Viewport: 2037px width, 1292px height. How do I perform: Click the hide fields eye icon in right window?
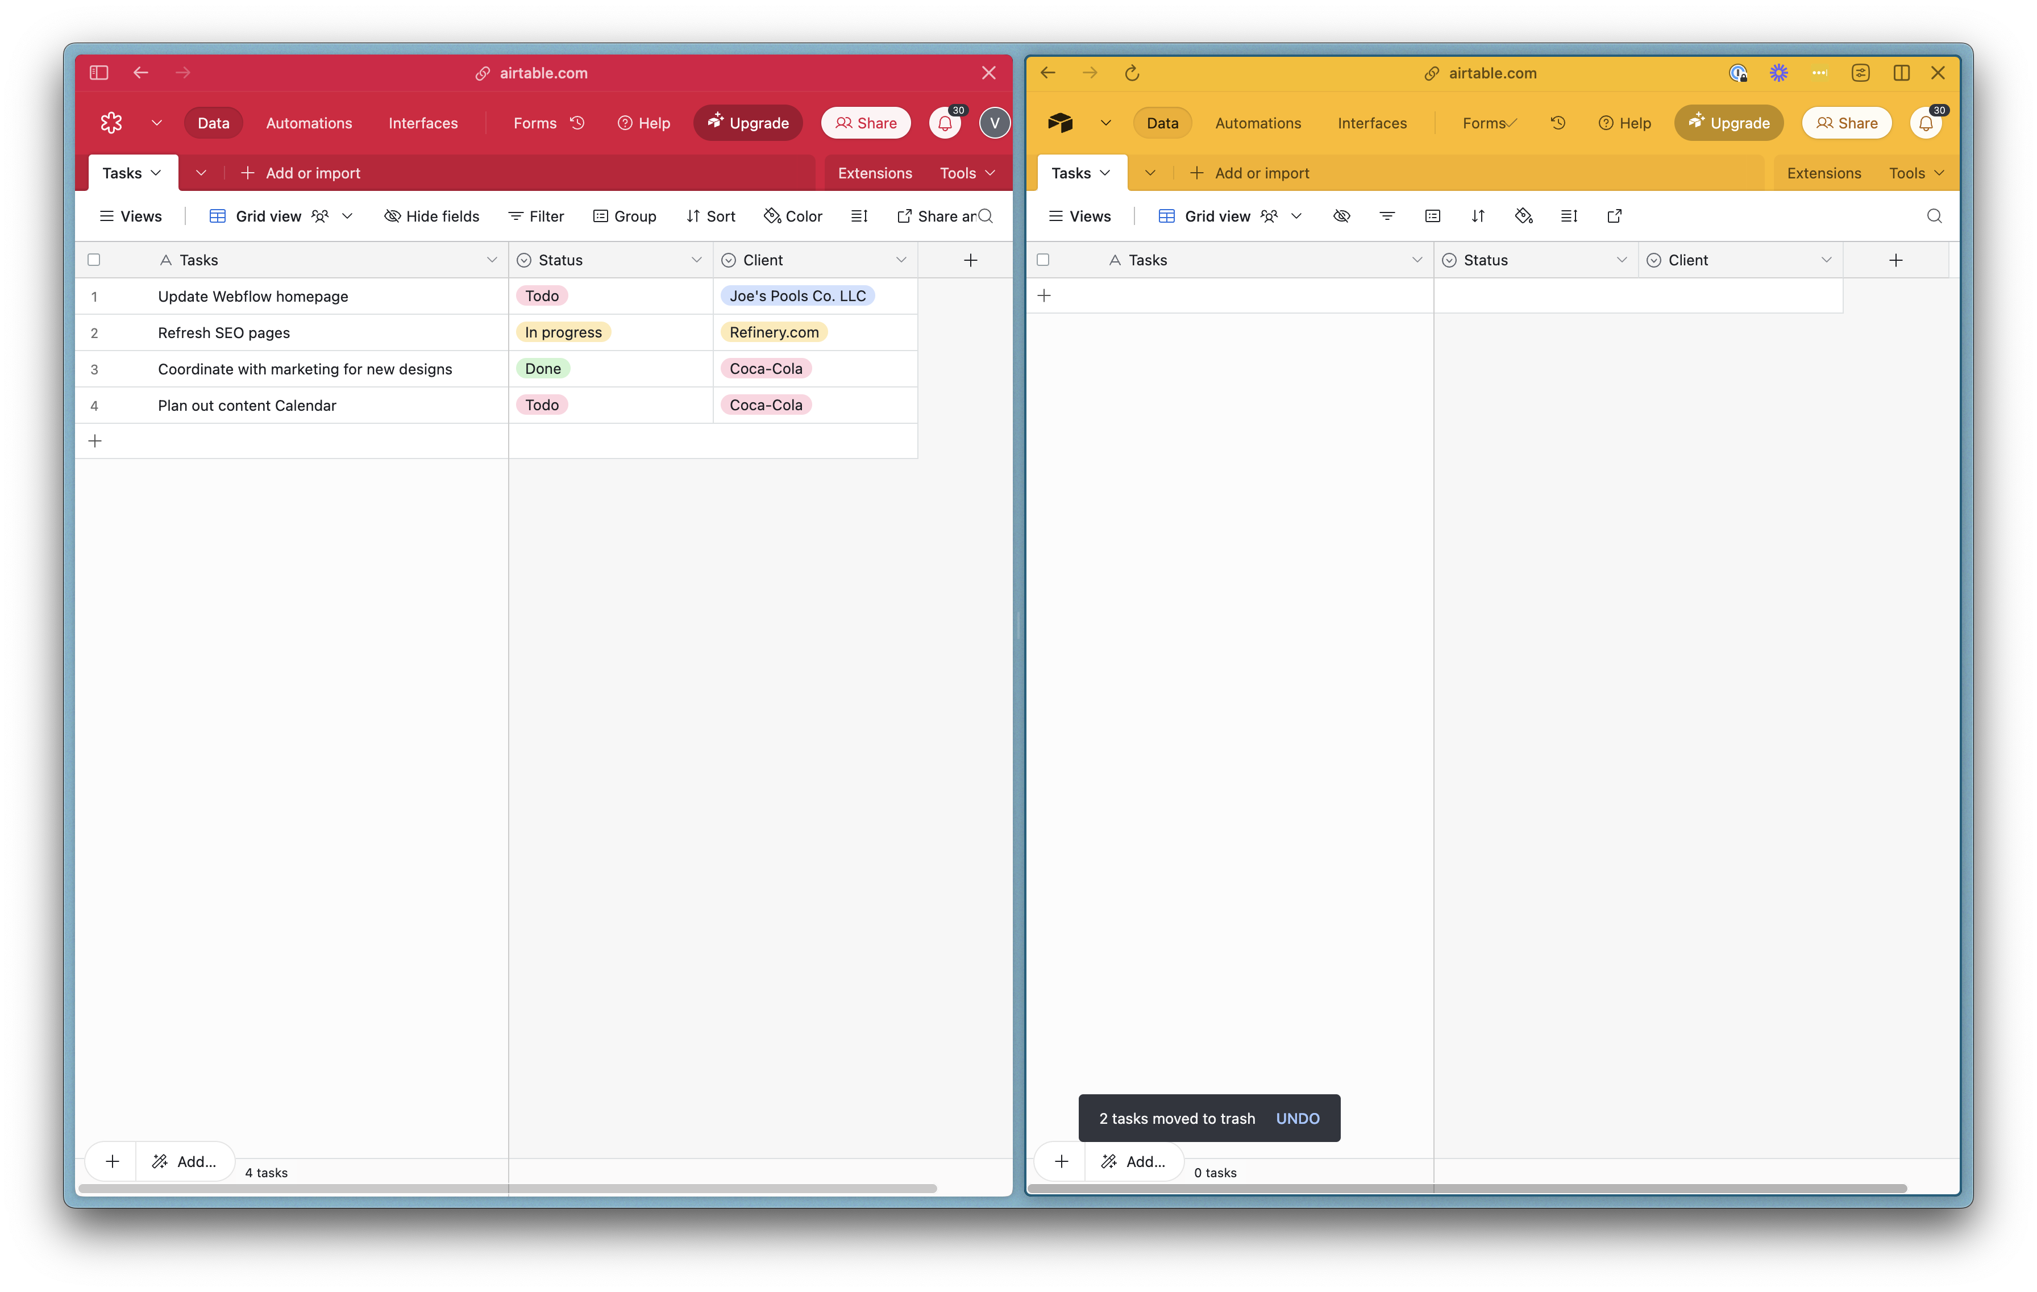pyautogui.click(x=1342, y=215)
